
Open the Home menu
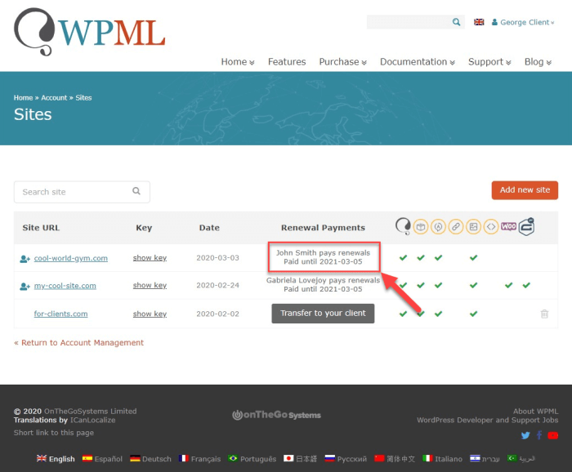(238, 61)
